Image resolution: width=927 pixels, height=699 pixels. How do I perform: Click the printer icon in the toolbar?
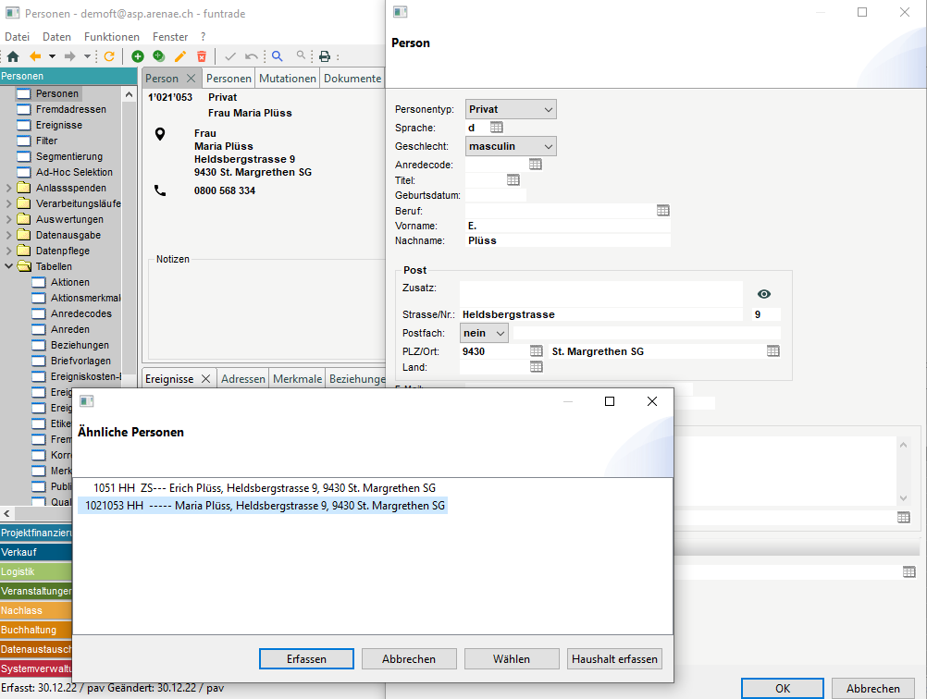tap(325, 56)
